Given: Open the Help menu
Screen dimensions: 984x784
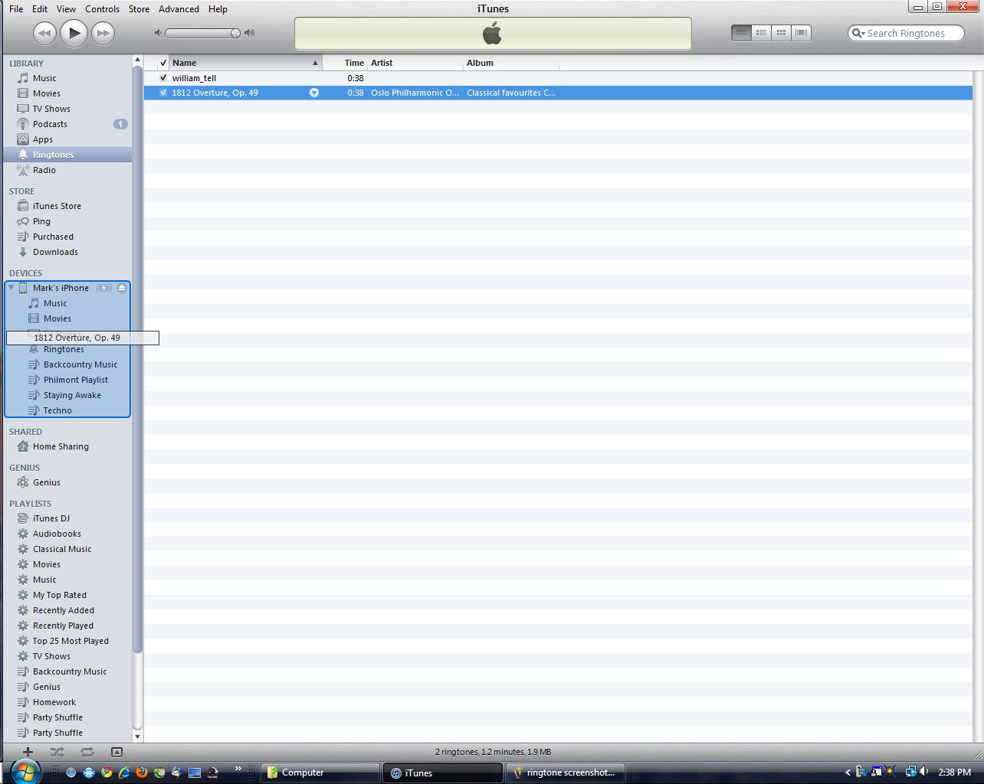Looking at the screenshot, I should (x=218, y=9).
